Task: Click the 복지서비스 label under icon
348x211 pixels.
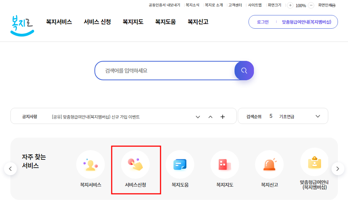Action: [91, 185]
